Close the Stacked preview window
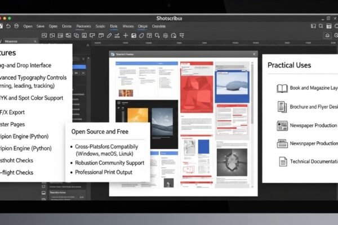Screen dimensions: 338x225 coord(254,54)
